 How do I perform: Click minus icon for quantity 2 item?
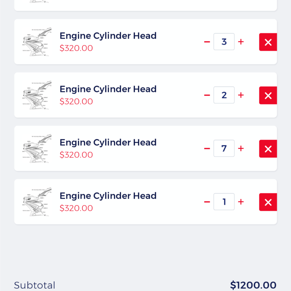pyautogui.click(x=207, y=95)
